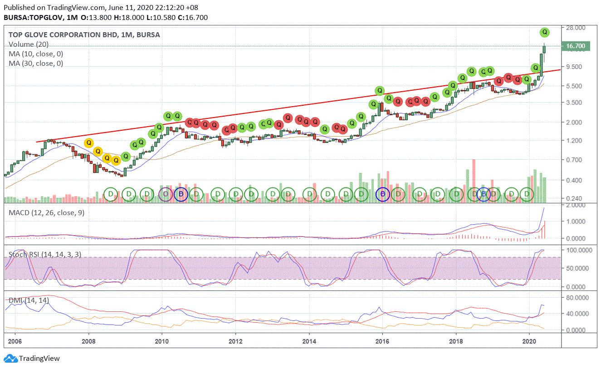601x369 pixels.
Task: Click the leftmost green D dividend marker
Action: click(110, 194)
